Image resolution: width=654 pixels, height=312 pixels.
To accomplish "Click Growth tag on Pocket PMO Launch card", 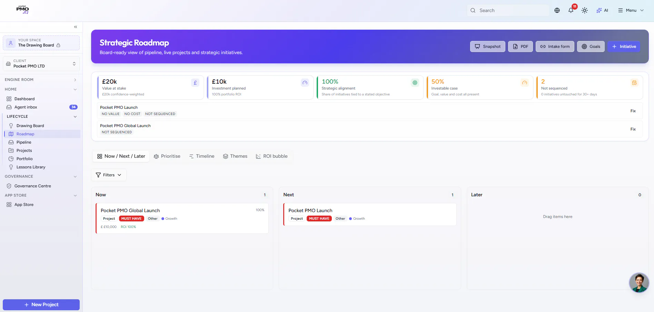I will click(x=357, y=219).
